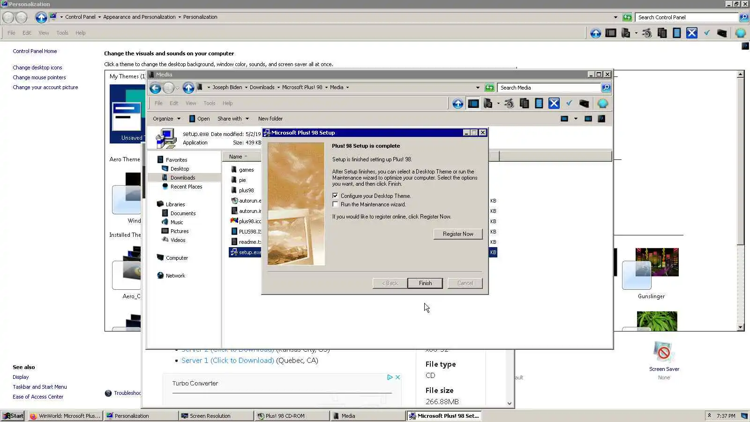Focus the Search Media input field
This screenshot has height=422, width=750.
click(x=549, y=88)
